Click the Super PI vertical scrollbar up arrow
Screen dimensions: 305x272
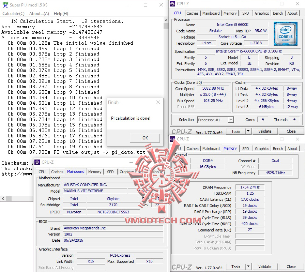166,20
